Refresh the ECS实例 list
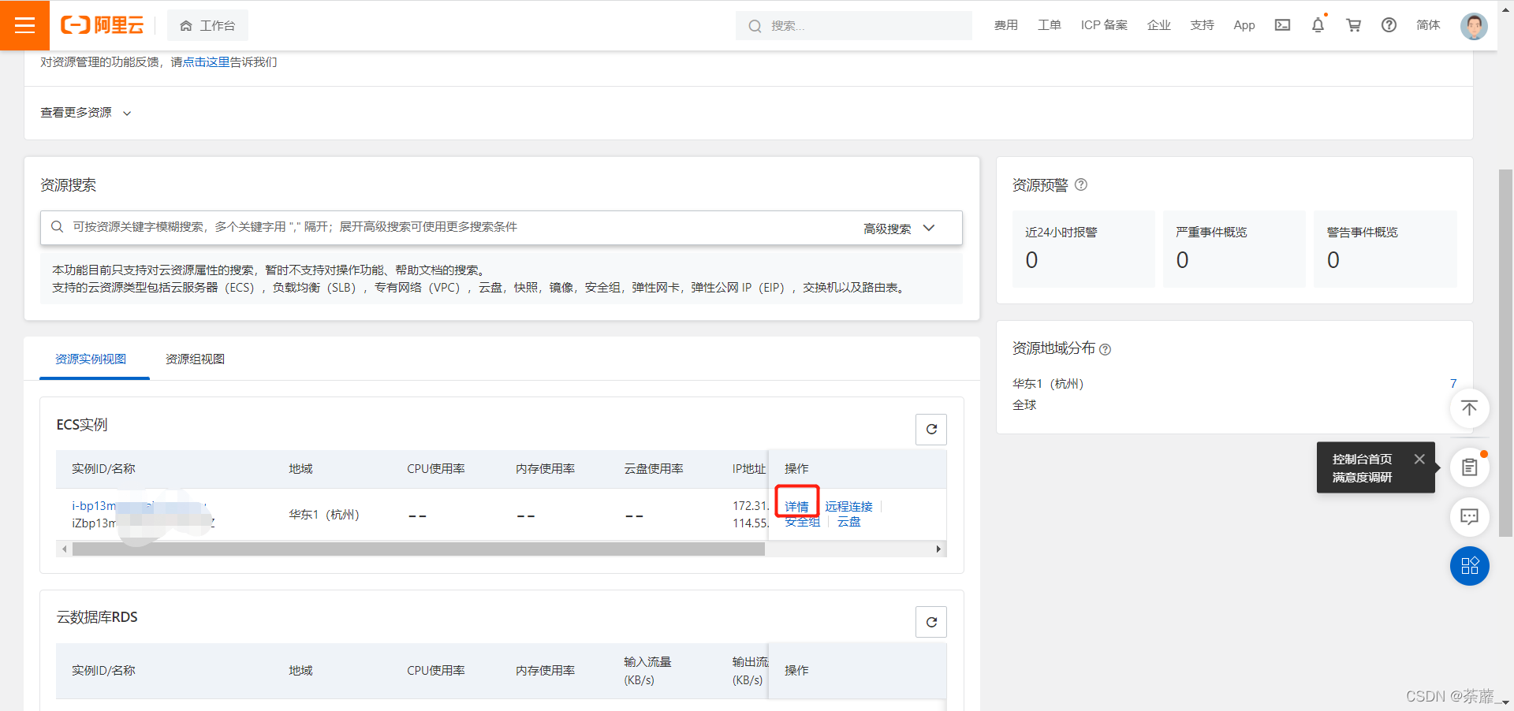 tap(930, 430)
